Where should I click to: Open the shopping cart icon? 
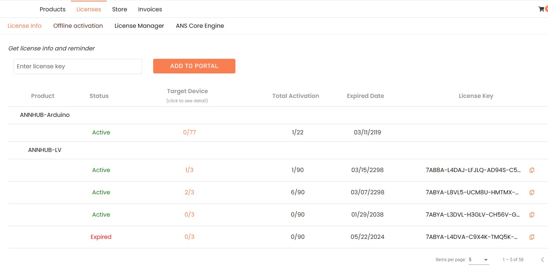(541, 9)
